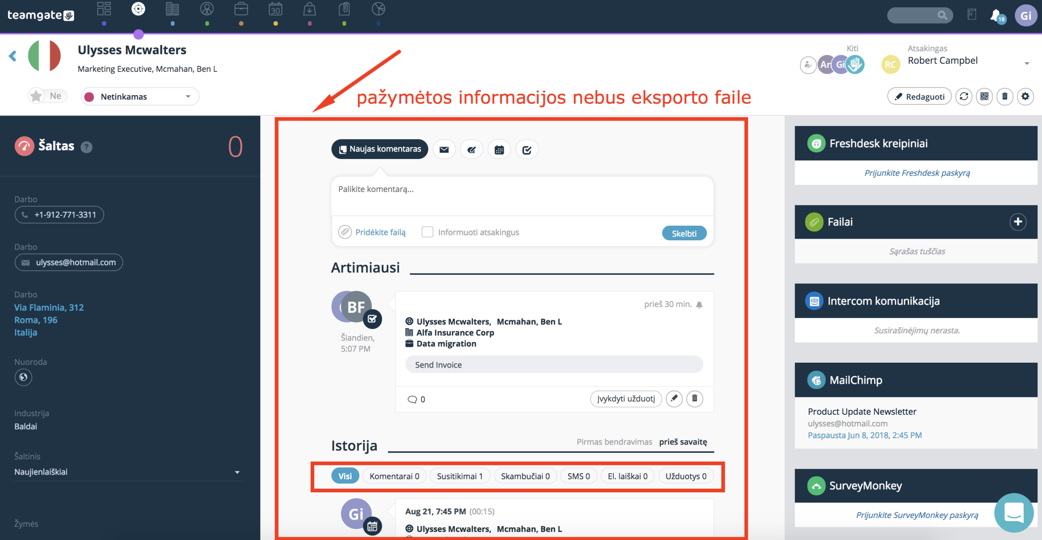The width and height of the screenshot is (1042, 540).
Task: Open the import download icon in navigation
Action: tap(310, 9)
